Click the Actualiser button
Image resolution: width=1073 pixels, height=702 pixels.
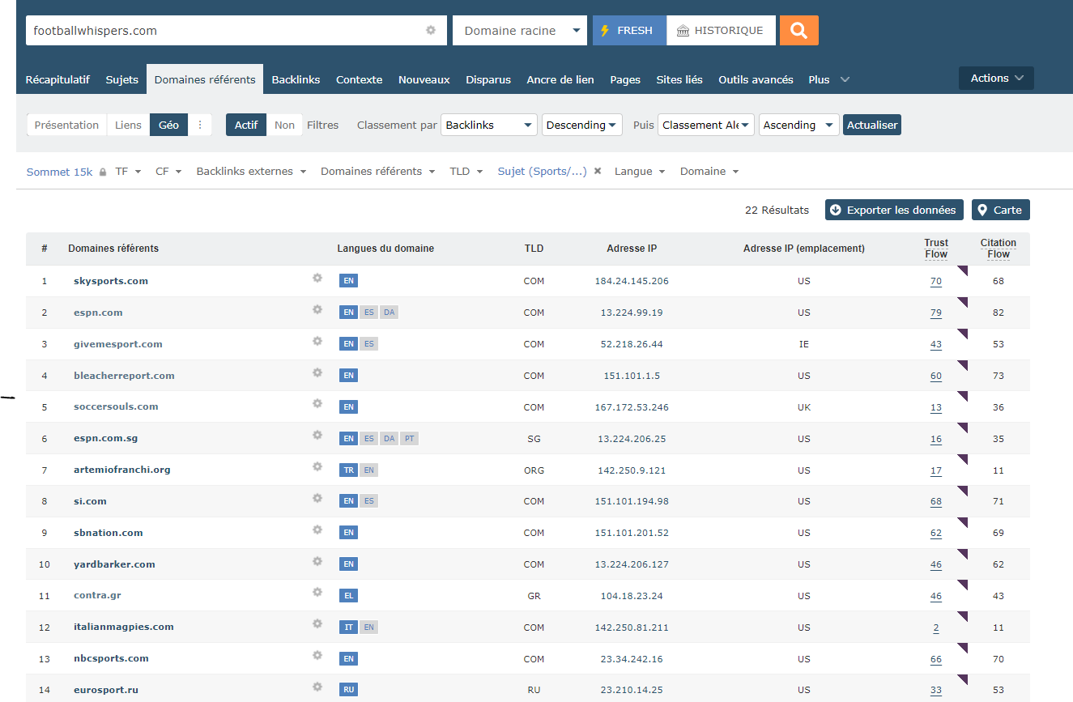click(x=872, y=125)
